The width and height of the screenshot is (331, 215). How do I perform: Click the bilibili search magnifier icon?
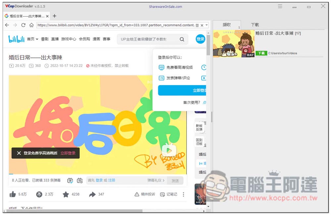pyautogui.click(x=182, y=39)
